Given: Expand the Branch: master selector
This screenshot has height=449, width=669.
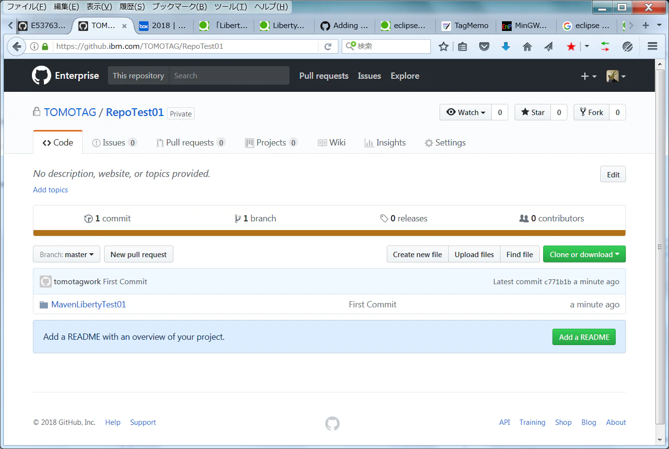Looking at the screenshot, I should (x=67, y=254).
